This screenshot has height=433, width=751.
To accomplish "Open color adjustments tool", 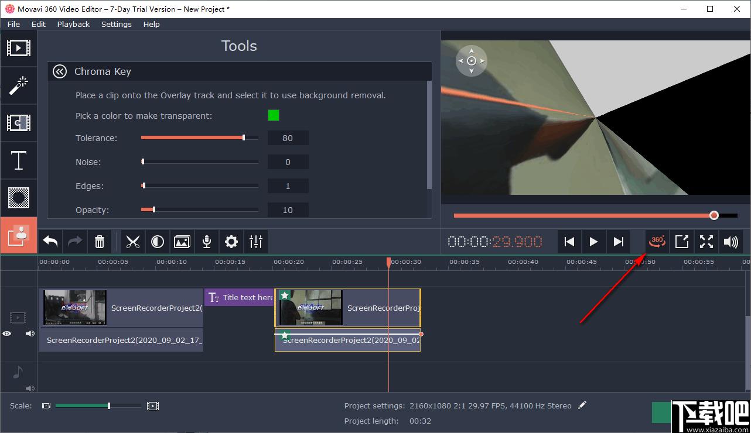I will click(158, 242).
